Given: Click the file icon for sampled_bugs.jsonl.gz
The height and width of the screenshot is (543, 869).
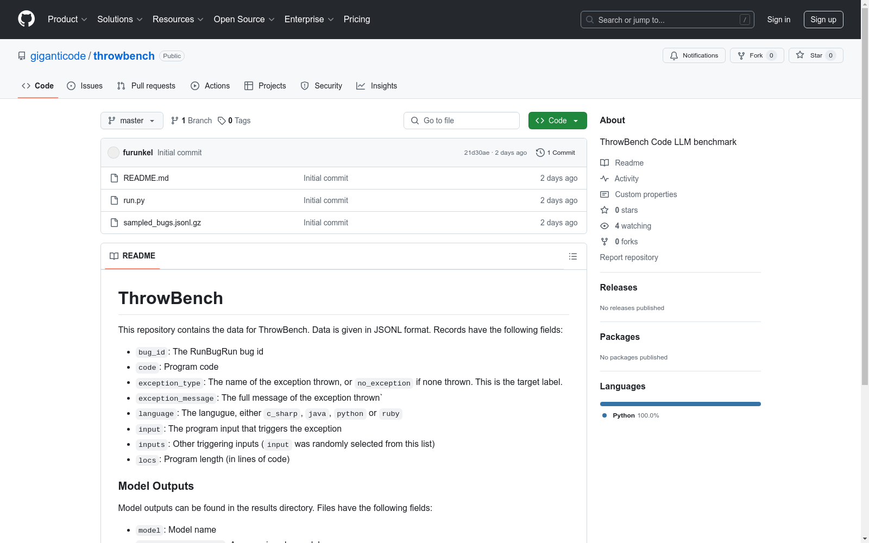Looking at the screenshot, I should pyautogui.click(x=114, y=223).
